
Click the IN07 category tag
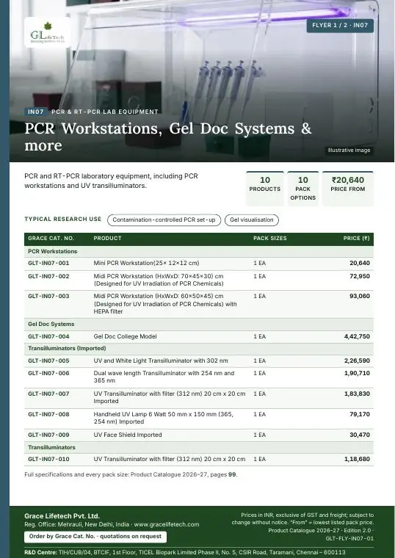click(36, 112)
